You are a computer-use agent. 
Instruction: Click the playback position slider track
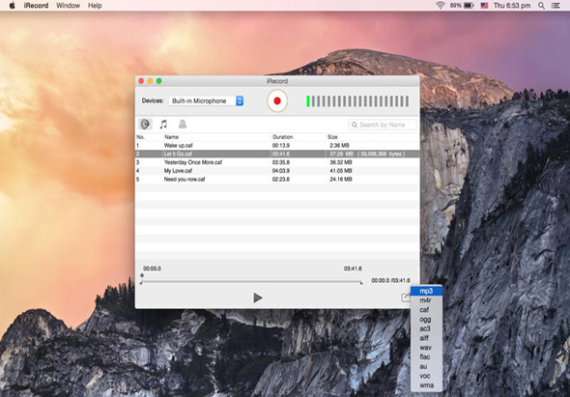(x=251, y=282)
